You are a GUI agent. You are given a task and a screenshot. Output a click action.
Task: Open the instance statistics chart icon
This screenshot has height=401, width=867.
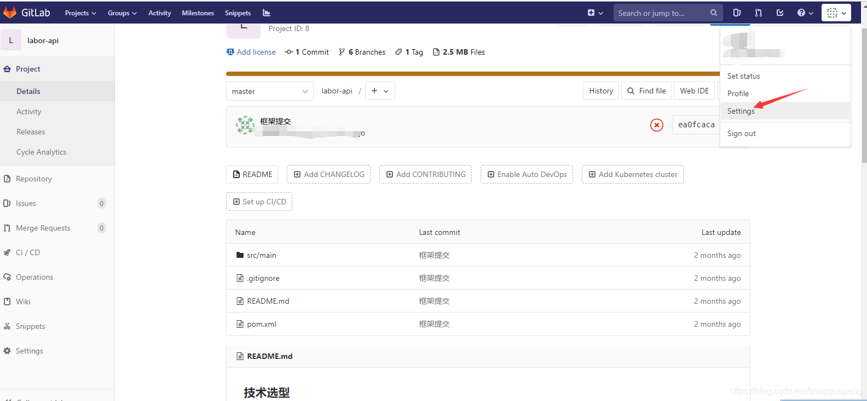point(267,13)
